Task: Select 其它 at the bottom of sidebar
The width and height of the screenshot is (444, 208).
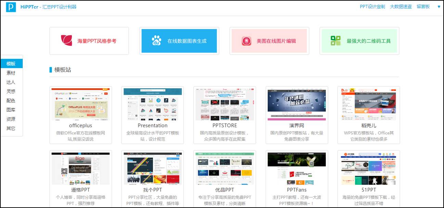Action: point(11,128)
